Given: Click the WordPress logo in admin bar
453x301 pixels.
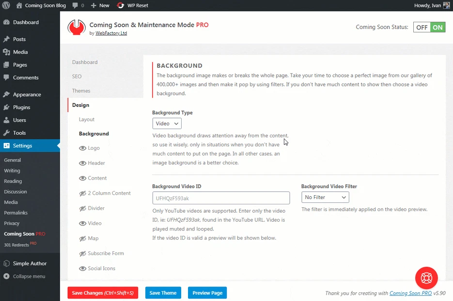Looking at the screenshot, I should [x=6, y=5].
